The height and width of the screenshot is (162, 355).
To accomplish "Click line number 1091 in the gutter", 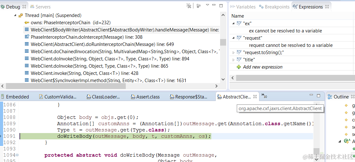I will pos(9,136).
